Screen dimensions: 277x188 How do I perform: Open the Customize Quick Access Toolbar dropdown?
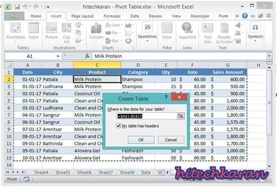point(48,7)
